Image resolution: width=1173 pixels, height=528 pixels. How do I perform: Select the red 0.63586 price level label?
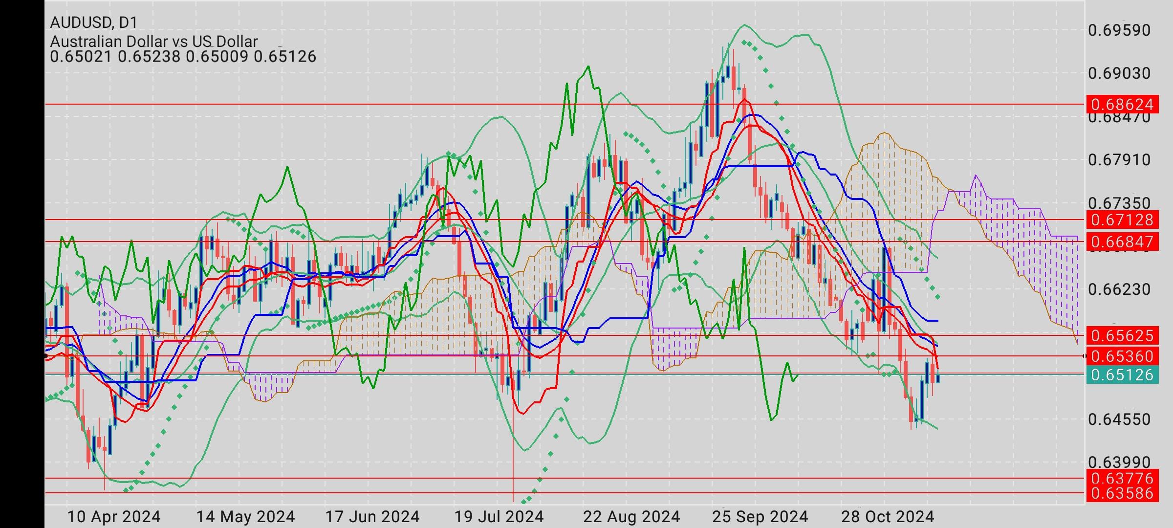[1122, 493]
